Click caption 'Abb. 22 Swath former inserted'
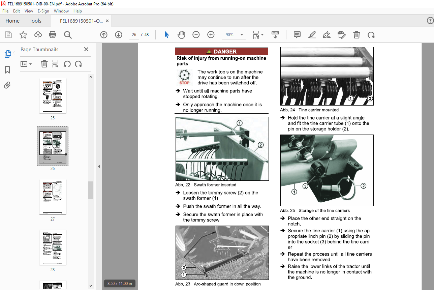Viewport: 434px width, 290px height. [x=206, y=185]
